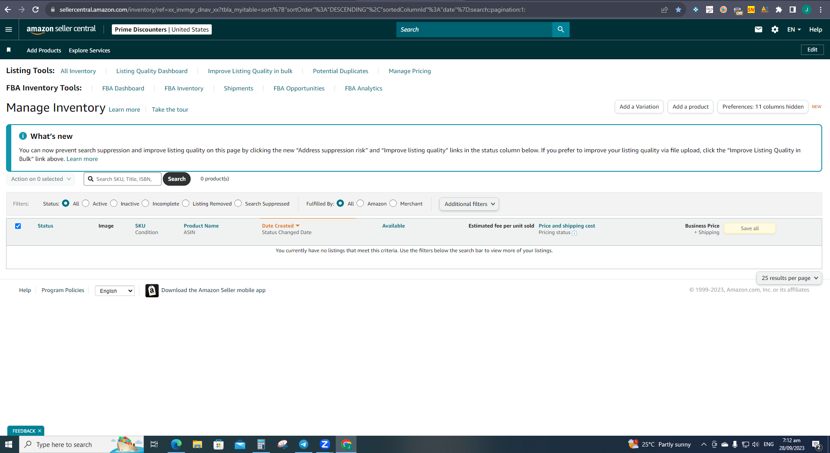Select the Status All radio button
Image resolution: width=830 pixels, height=453 pixels.
[x=66, y=203]
